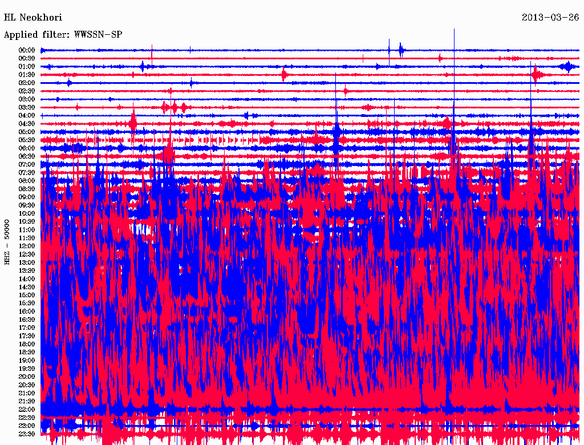Image resolution: width=584 pixels, height=445 pixels.
Task: Select the 23:30 time label
Action: click(x=27, y=434)
